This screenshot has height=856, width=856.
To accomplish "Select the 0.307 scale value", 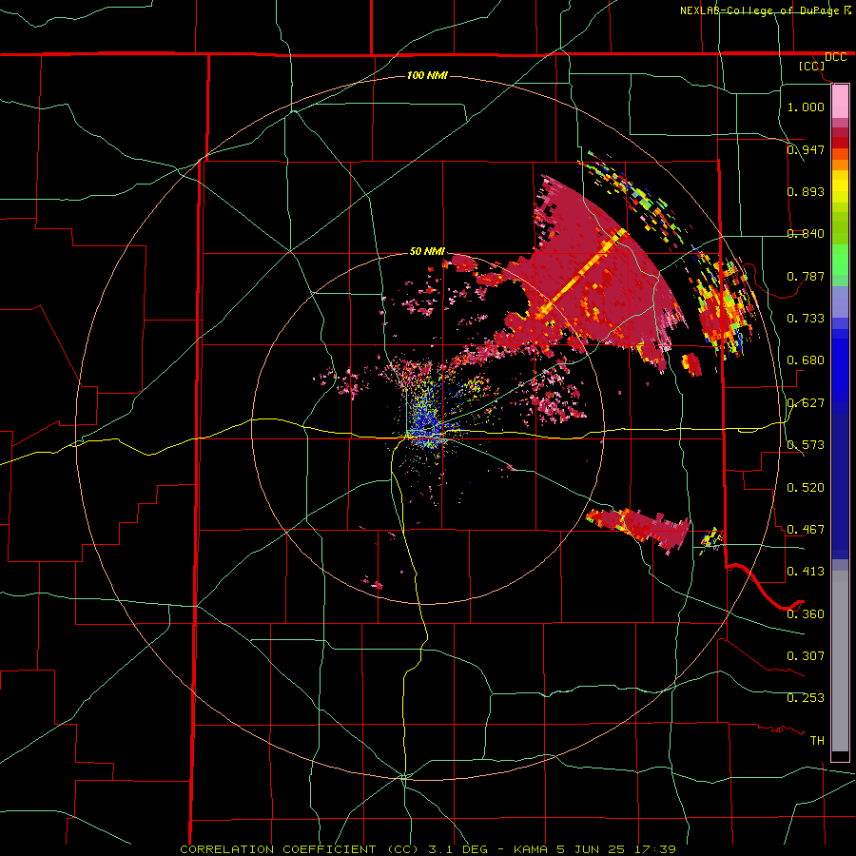I will 806,655.
